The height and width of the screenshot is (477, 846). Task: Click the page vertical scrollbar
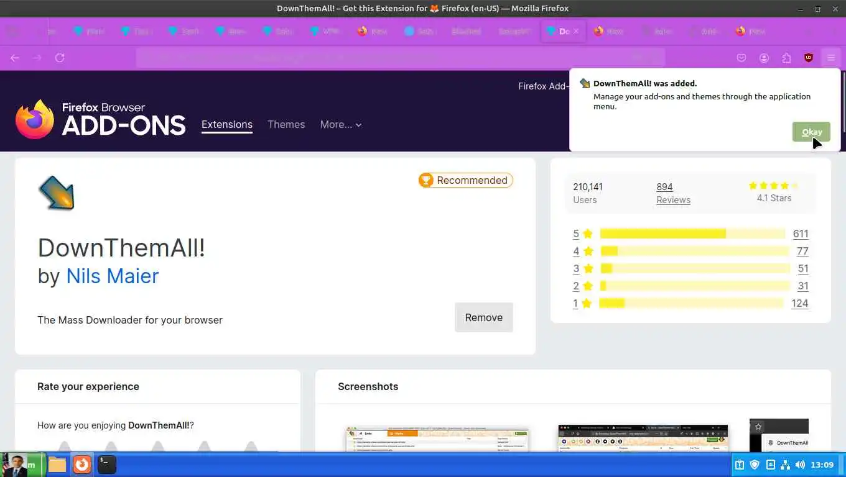click(x=843, y=101)
